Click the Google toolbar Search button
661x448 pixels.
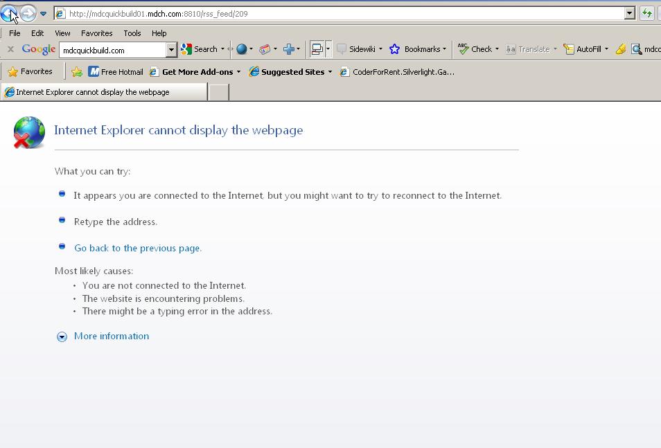tap(199, 49)
